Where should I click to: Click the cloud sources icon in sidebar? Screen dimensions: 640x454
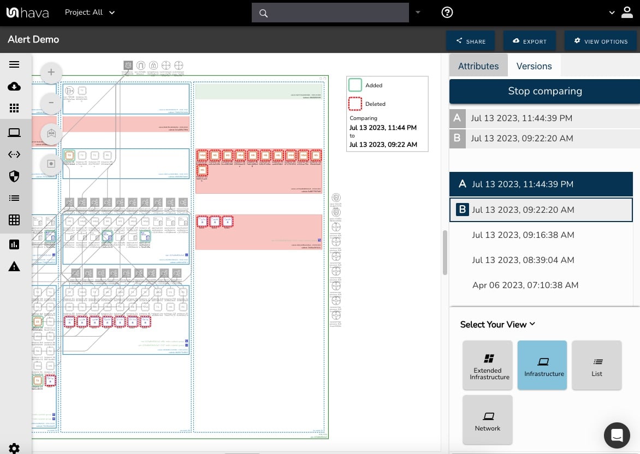(14, 86)
